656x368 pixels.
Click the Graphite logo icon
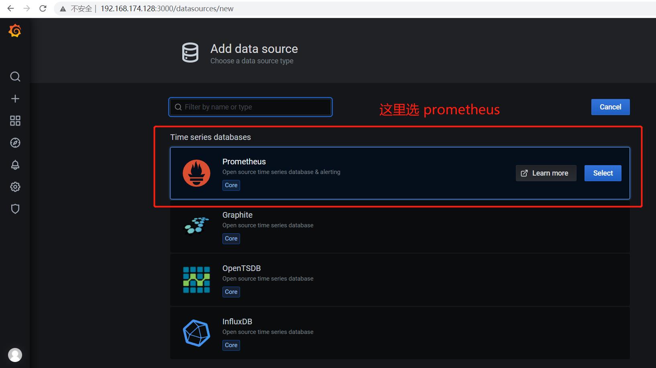click(196, 226)
